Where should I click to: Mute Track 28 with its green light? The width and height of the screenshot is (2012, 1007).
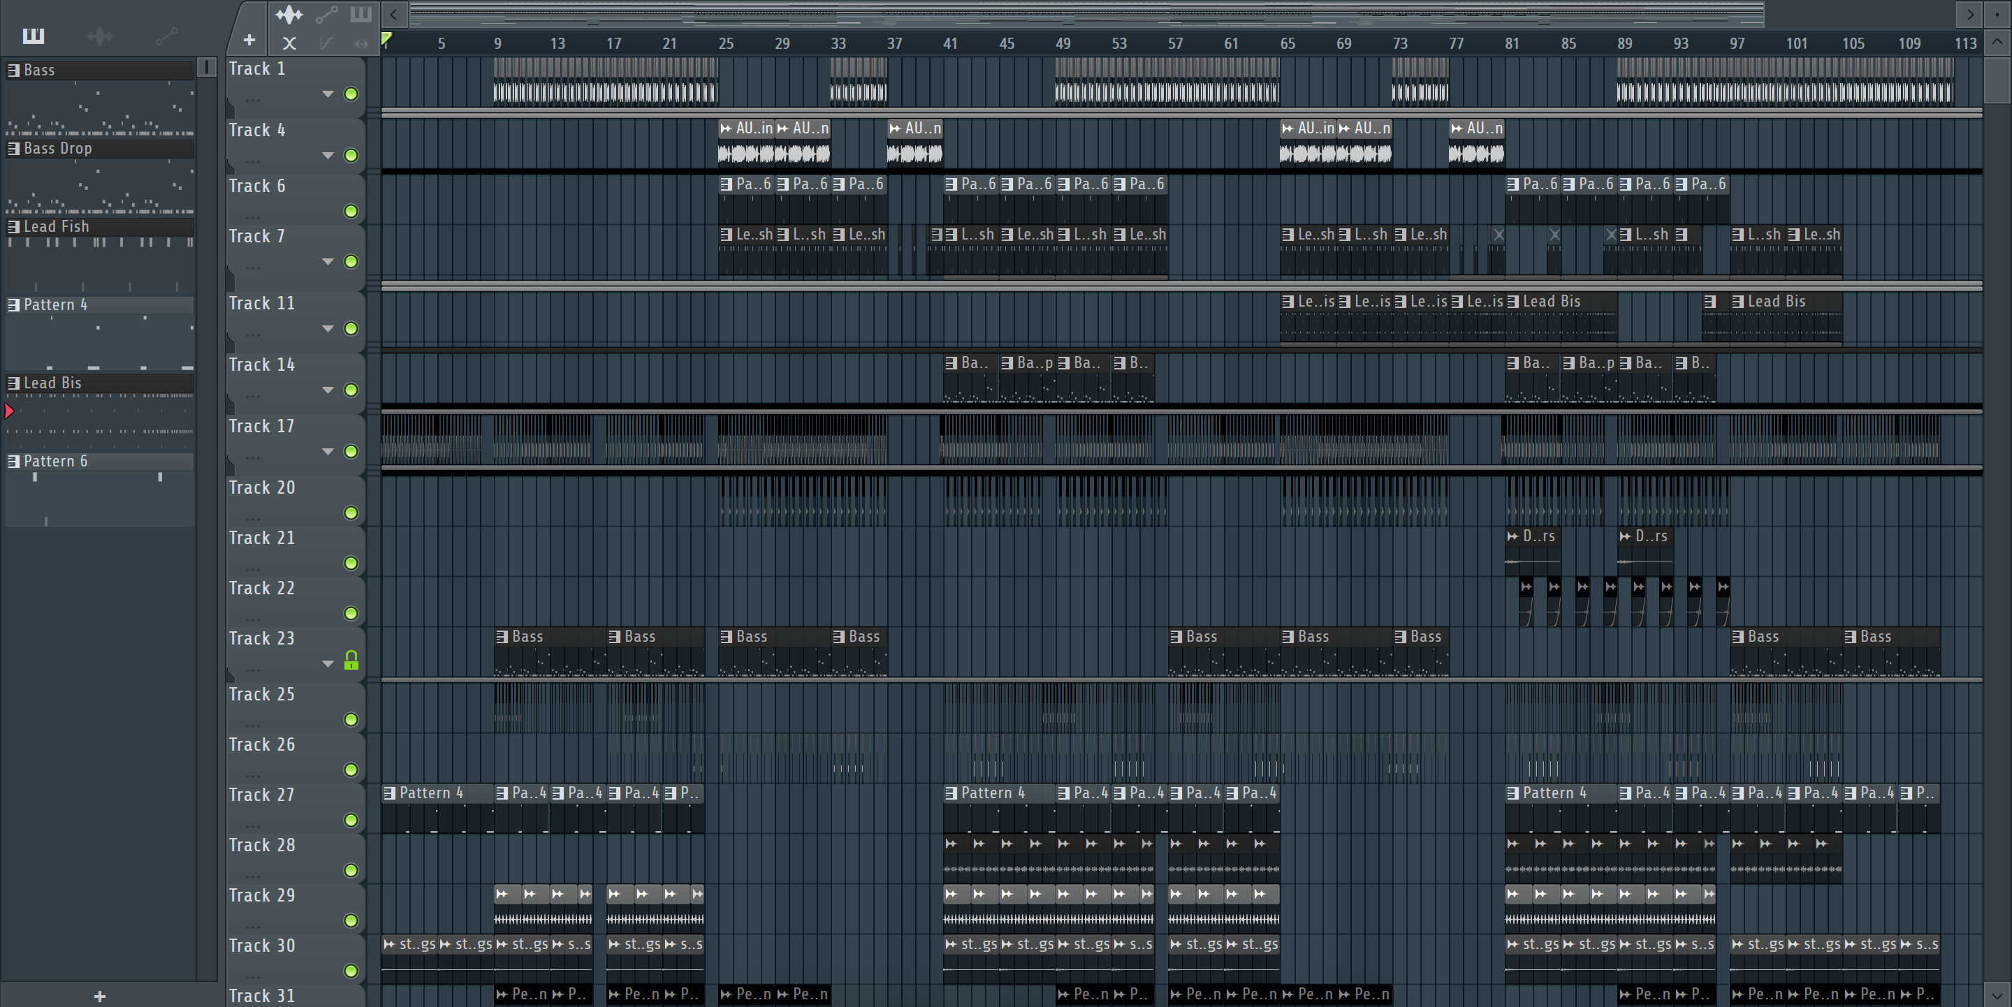pyautogui.click(x=351, y=870)
